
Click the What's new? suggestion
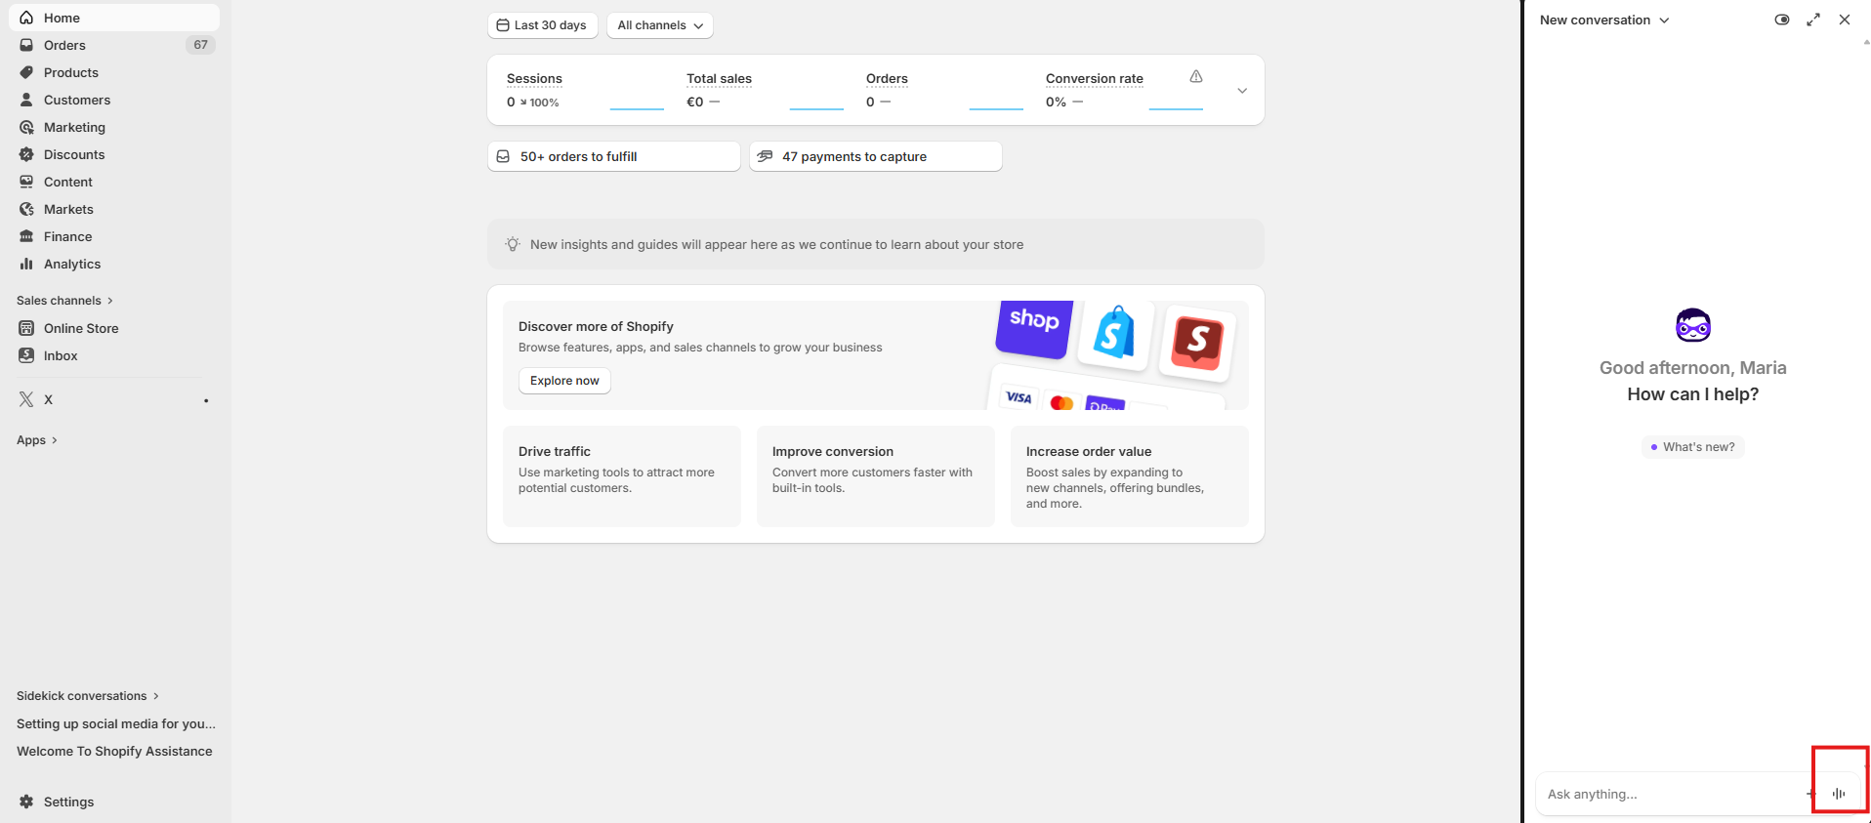click(x=1693, y=447)
